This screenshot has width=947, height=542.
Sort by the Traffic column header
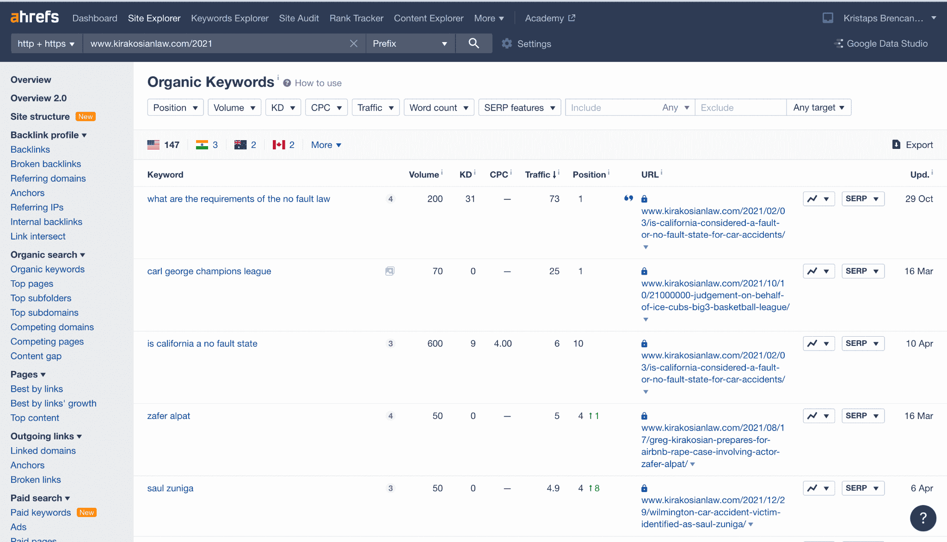541,175
